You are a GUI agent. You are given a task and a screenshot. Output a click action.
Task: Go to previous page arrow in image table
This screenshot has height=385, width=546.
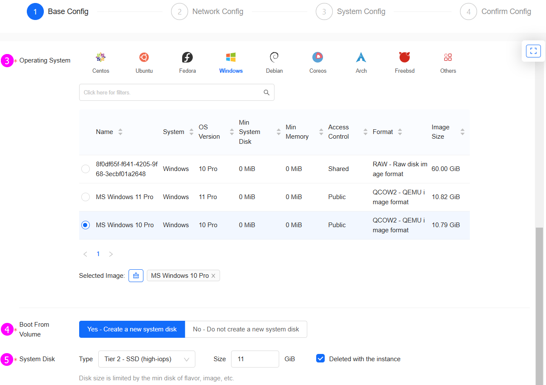point(85,254)
